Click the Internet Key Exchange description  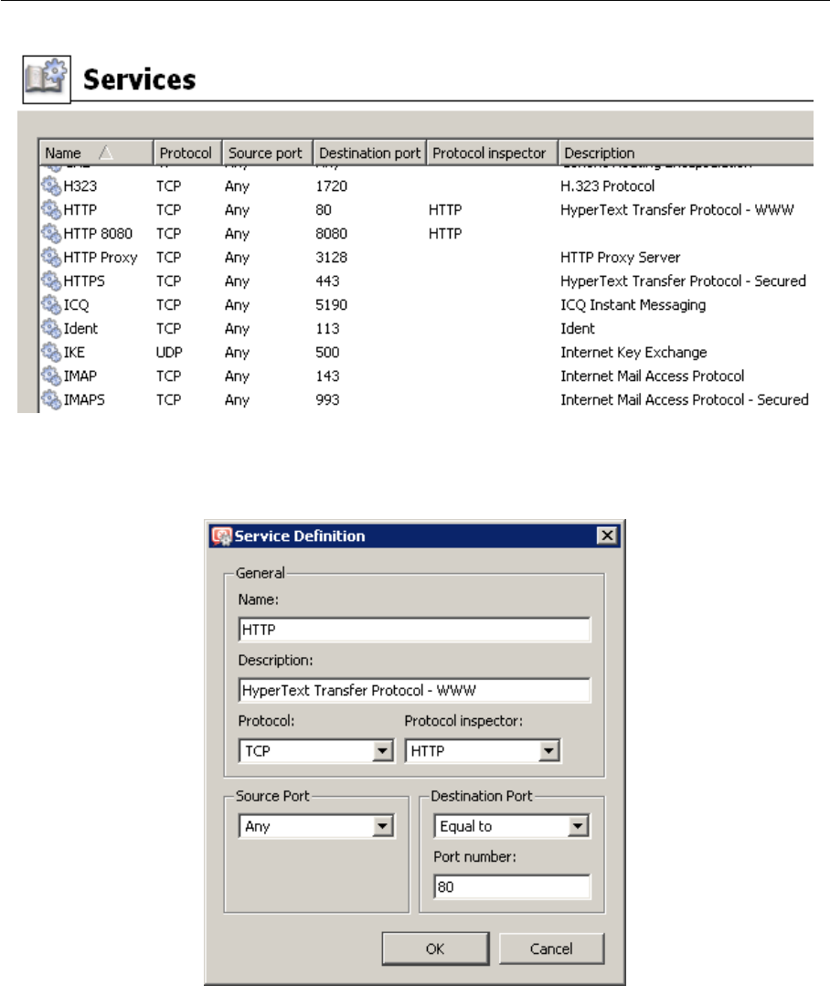click(x=633, y=353)
